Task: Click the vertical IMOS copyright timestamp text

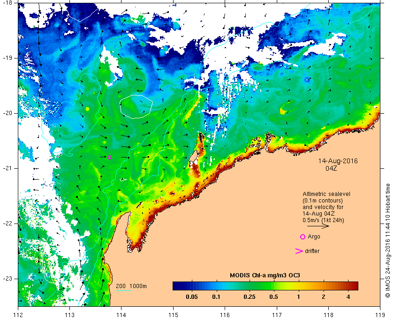Action: pos(388,240)
